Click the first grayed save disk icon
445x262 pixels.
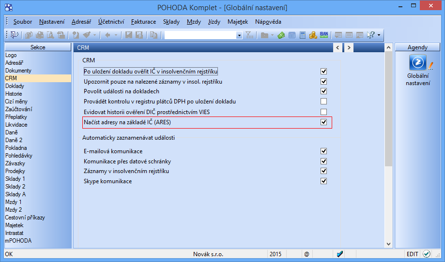129,35
